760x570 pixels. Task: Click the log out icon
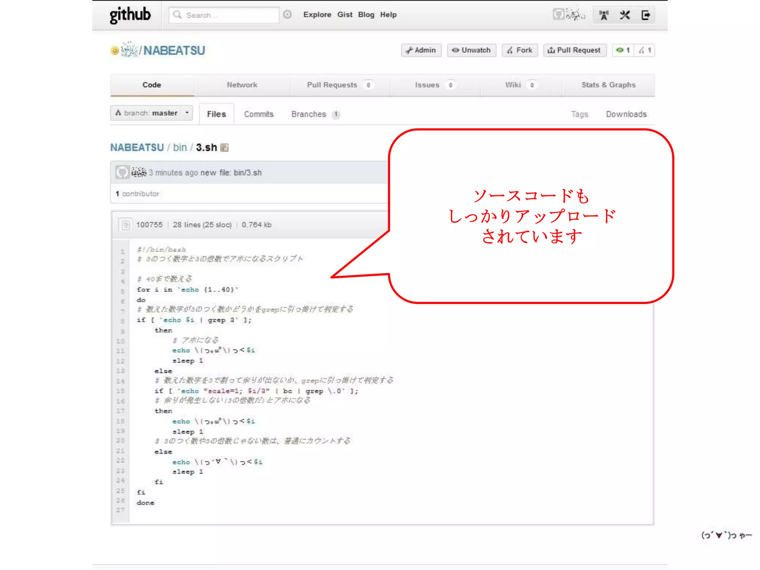coord(646,15)
